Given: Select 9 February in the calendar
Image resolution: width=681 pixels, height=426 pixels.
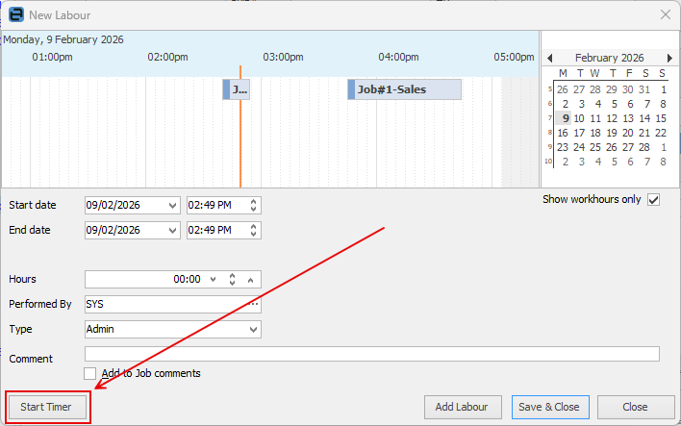Looking at the screenshot, I should tap(565, 118).
